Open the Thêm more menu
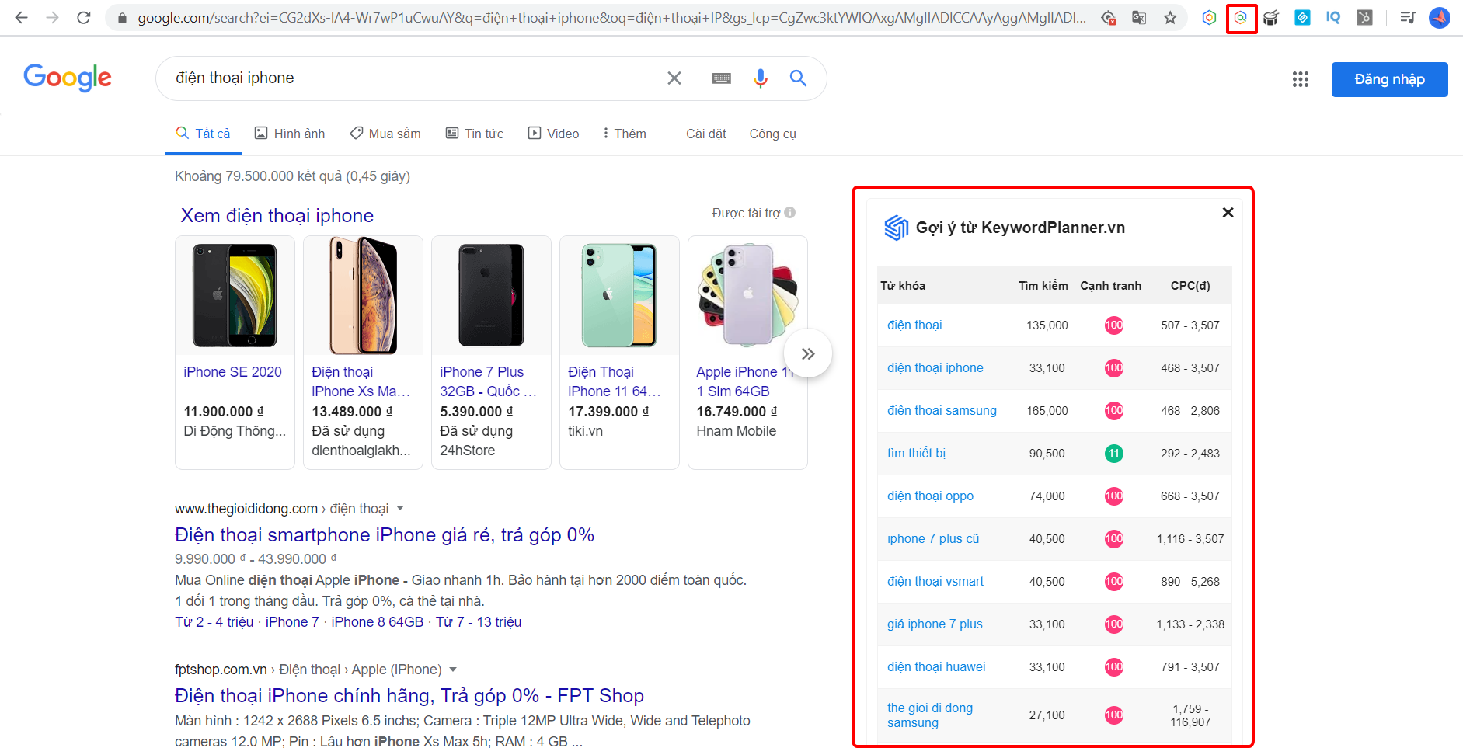The height and width of the screenshot is (748, 1463). coord(625,134)
